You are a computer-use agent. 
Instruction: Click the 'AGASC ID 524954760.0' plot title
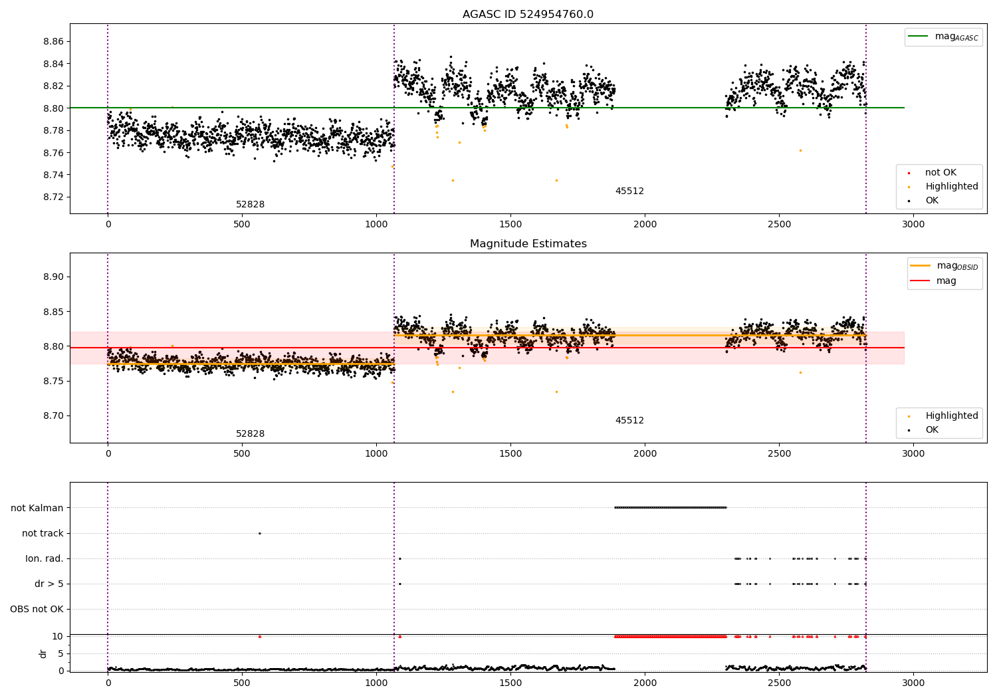[x=528, y=15]
